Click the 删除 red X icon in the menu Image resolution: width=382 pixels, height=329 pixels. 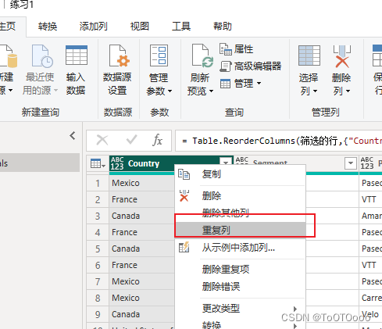pyautogui.click(x=184, y=195)
